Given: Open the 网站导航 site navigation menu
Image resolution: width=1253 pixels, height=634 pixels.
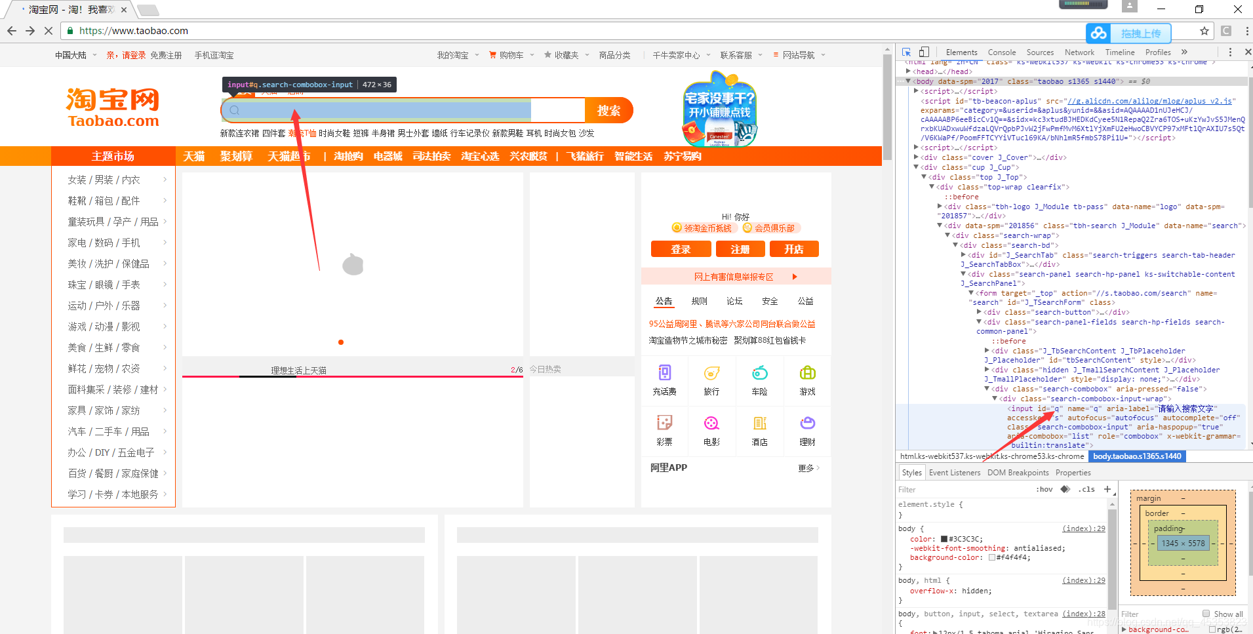Looking at the screenshot, I should click(799, 55).
